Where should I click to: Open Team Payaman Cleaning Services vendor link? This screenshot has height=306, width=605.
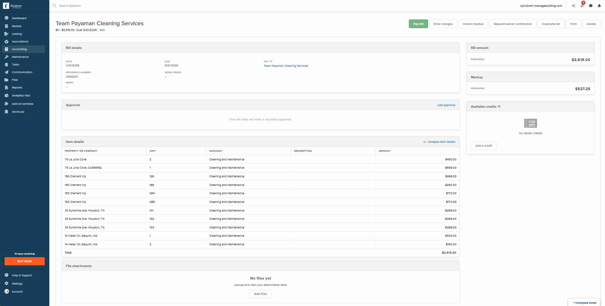coord(286,66)
